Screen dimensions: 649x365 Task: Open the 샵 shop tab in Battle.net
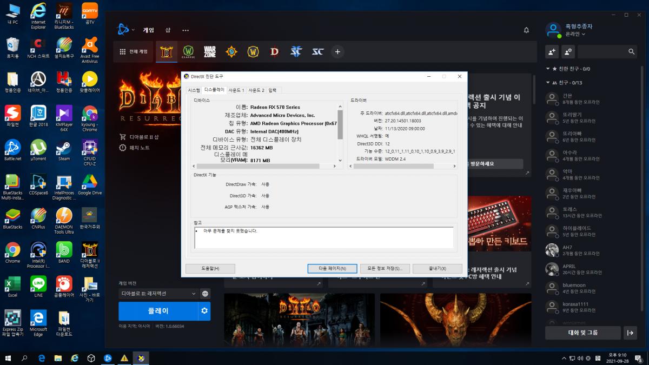168,30
